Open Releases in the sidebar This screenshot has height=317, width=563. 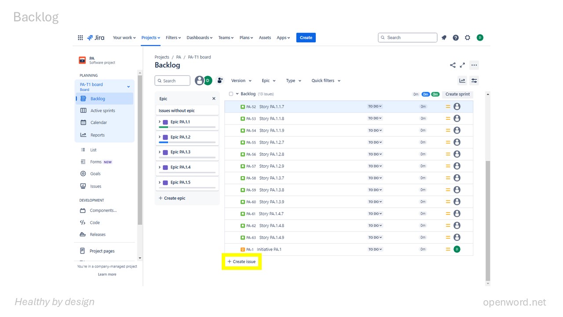pyautogui.click(x=104, y=235)
